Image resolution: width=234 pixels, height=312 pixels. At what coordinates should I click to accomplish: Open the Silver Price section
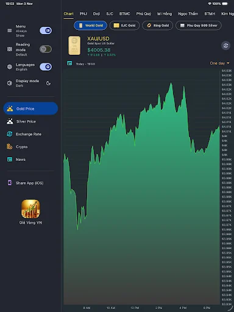click(30, 121)
